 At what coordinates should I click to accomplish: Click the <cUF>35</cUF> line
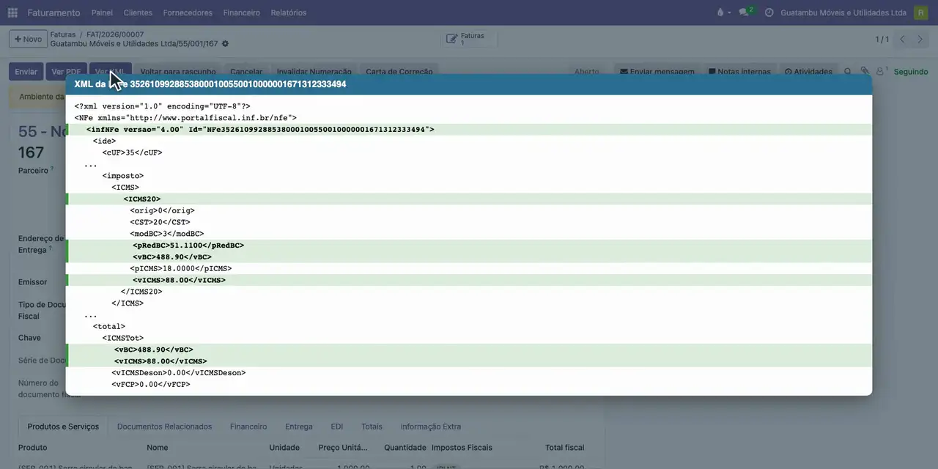pos(133,152)
